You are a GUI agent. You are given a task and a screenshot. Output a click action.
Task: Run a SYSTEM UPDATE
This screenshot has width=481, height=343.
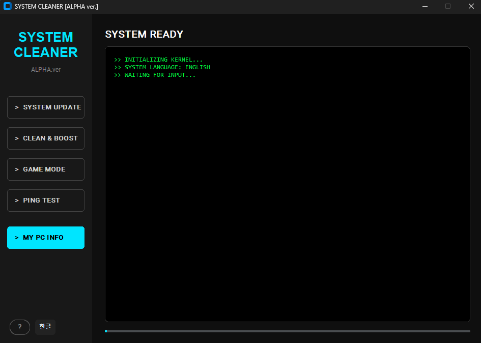point(45,107)
